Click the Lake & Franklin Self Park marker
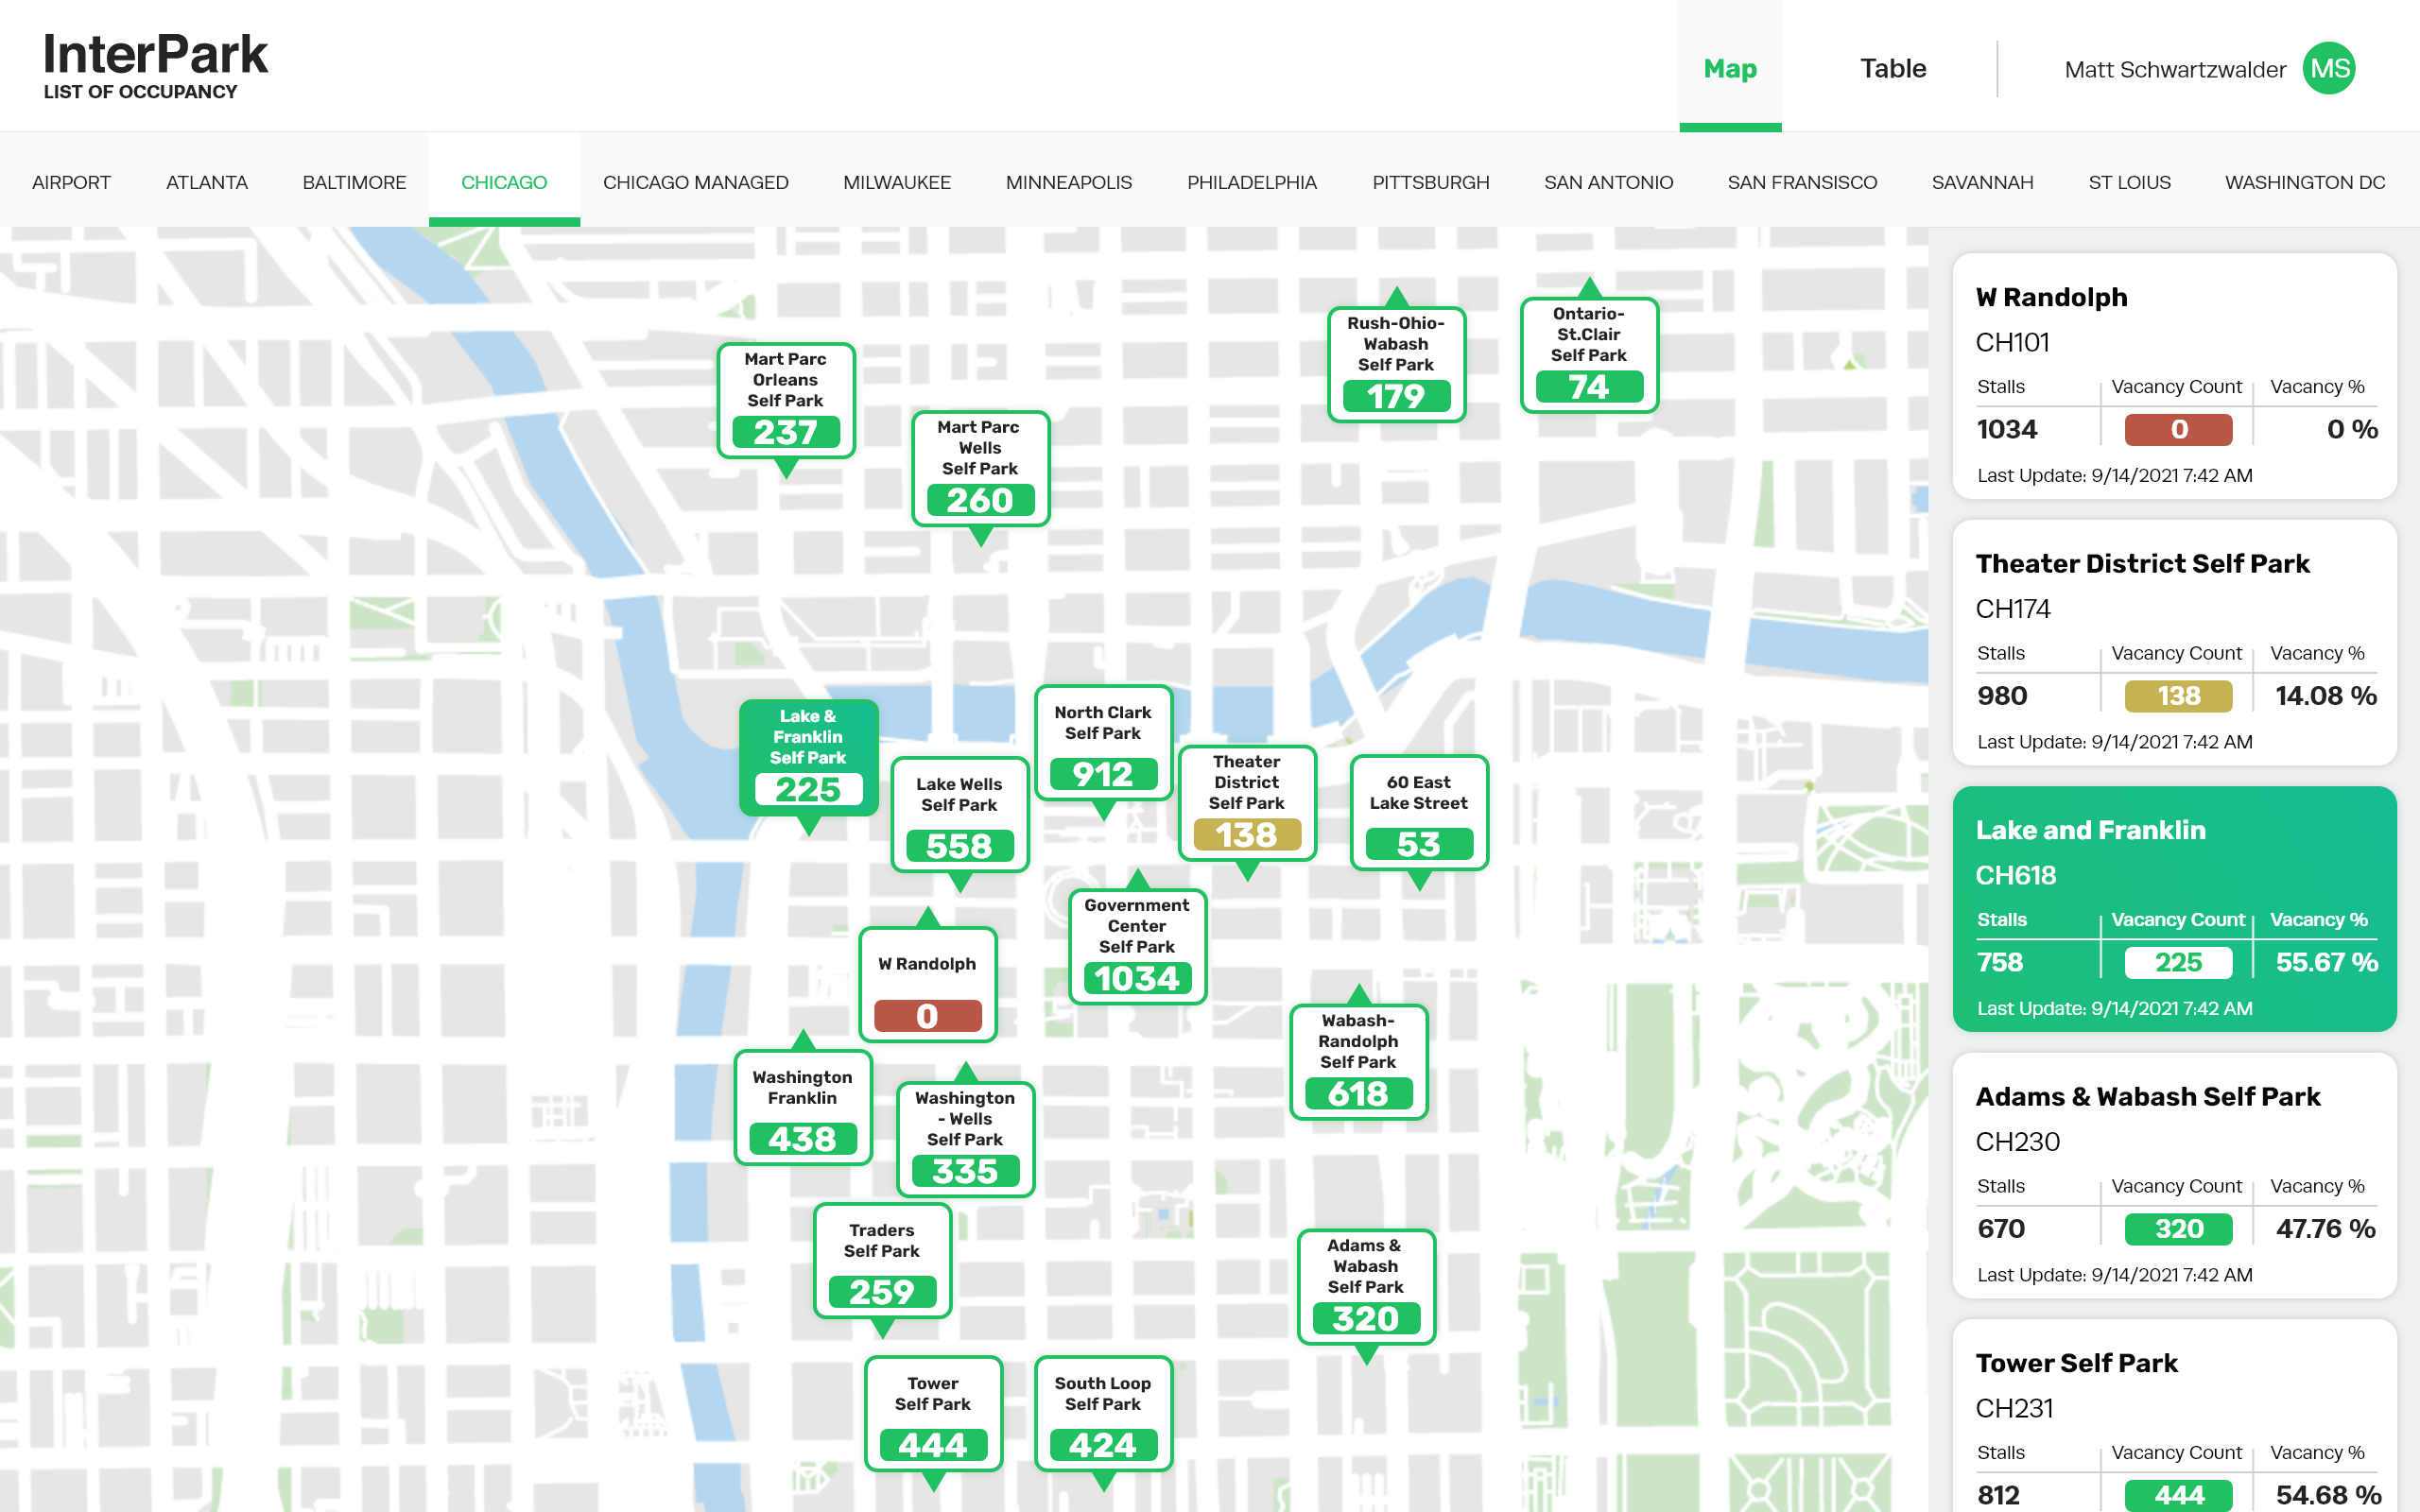 coord(808,757)
